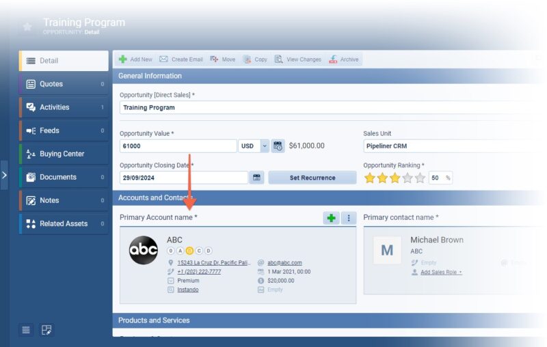Click the abc@abc.com email link

click(284, 263)
